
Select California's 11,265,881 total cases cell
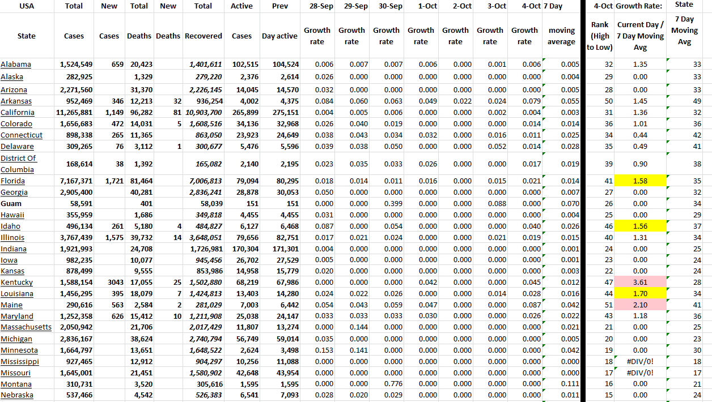pyautogui.click(x=74, y=112)
